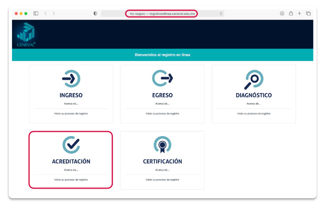Click 'Inicie su proceso de registro' under Egreso

point(162,113)
